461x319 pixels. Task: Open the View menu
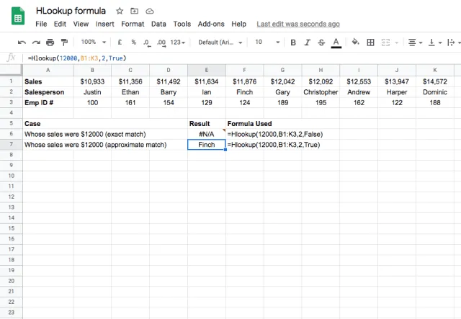click(81, 24)
